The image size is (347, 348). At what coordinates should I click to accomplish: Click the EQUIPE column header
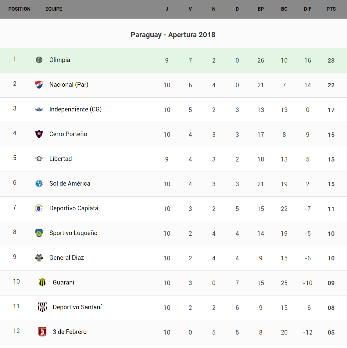[54, 9]
